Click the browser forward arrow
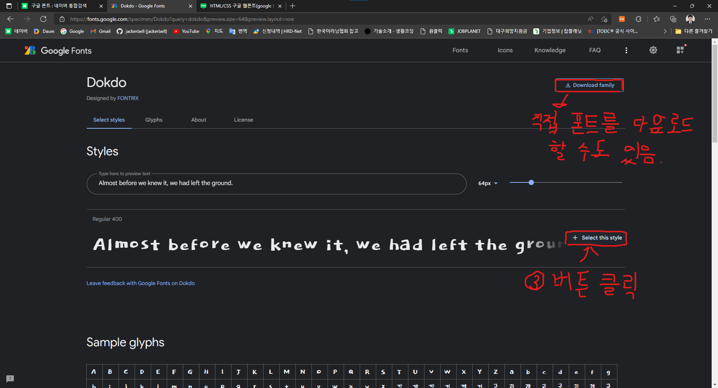718x388 pixels. [x=27, y=19]
